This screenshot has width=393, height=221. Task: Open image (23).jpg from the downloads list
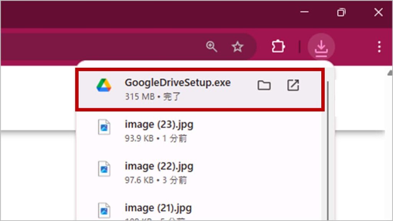(159, 125)
